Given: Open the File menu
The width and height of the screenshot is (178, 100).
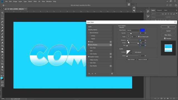Looking at the screenshot, I should tap(6, 1).
